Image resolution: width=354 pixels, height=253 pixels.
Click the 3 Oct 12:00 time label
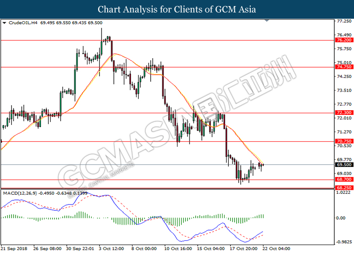click(111, 249)
